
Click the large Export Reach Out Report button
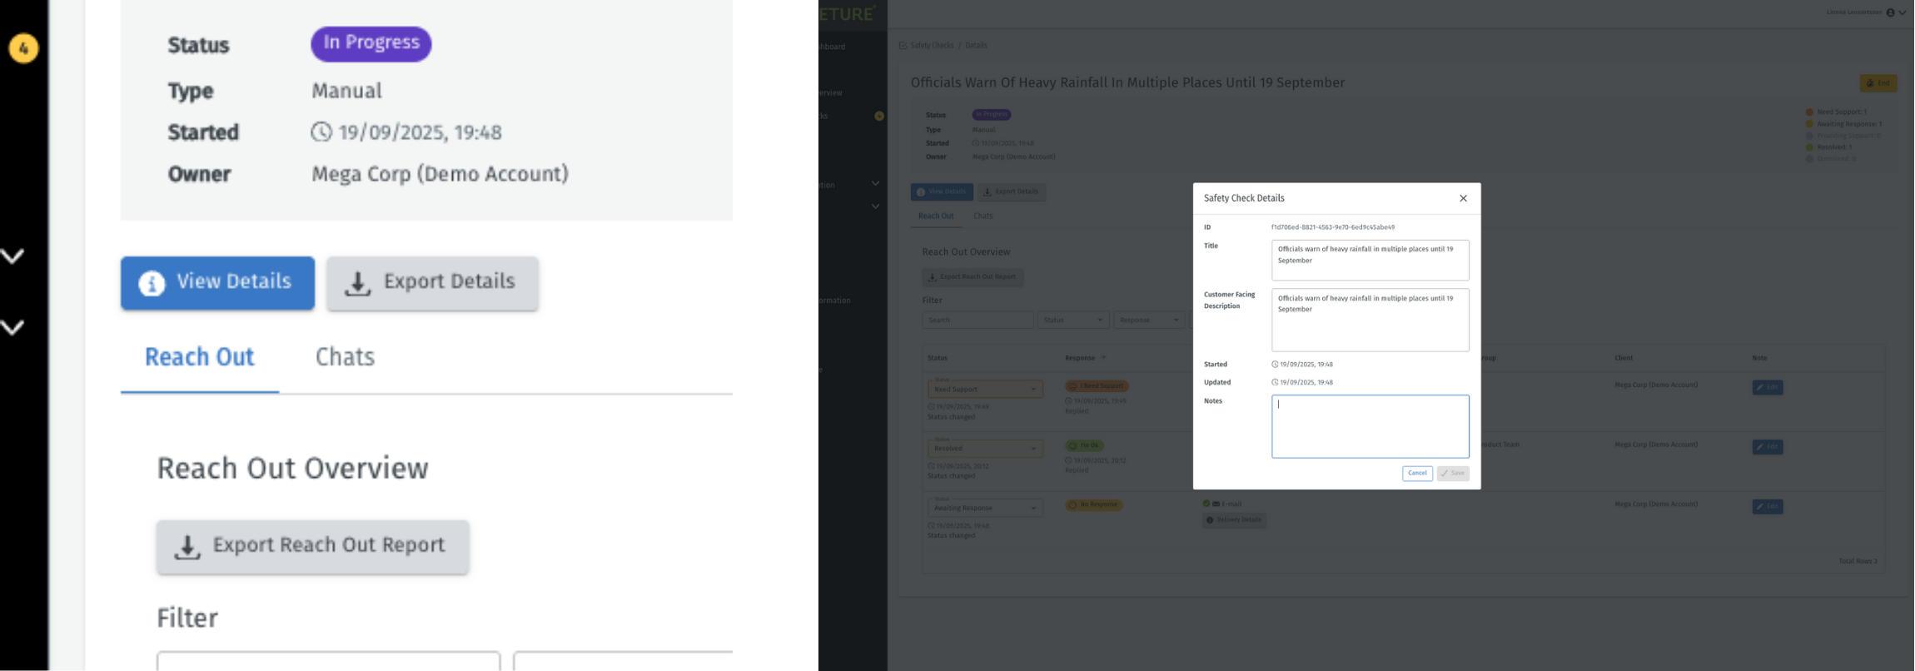pyautogui.click(x=312, y=546)
